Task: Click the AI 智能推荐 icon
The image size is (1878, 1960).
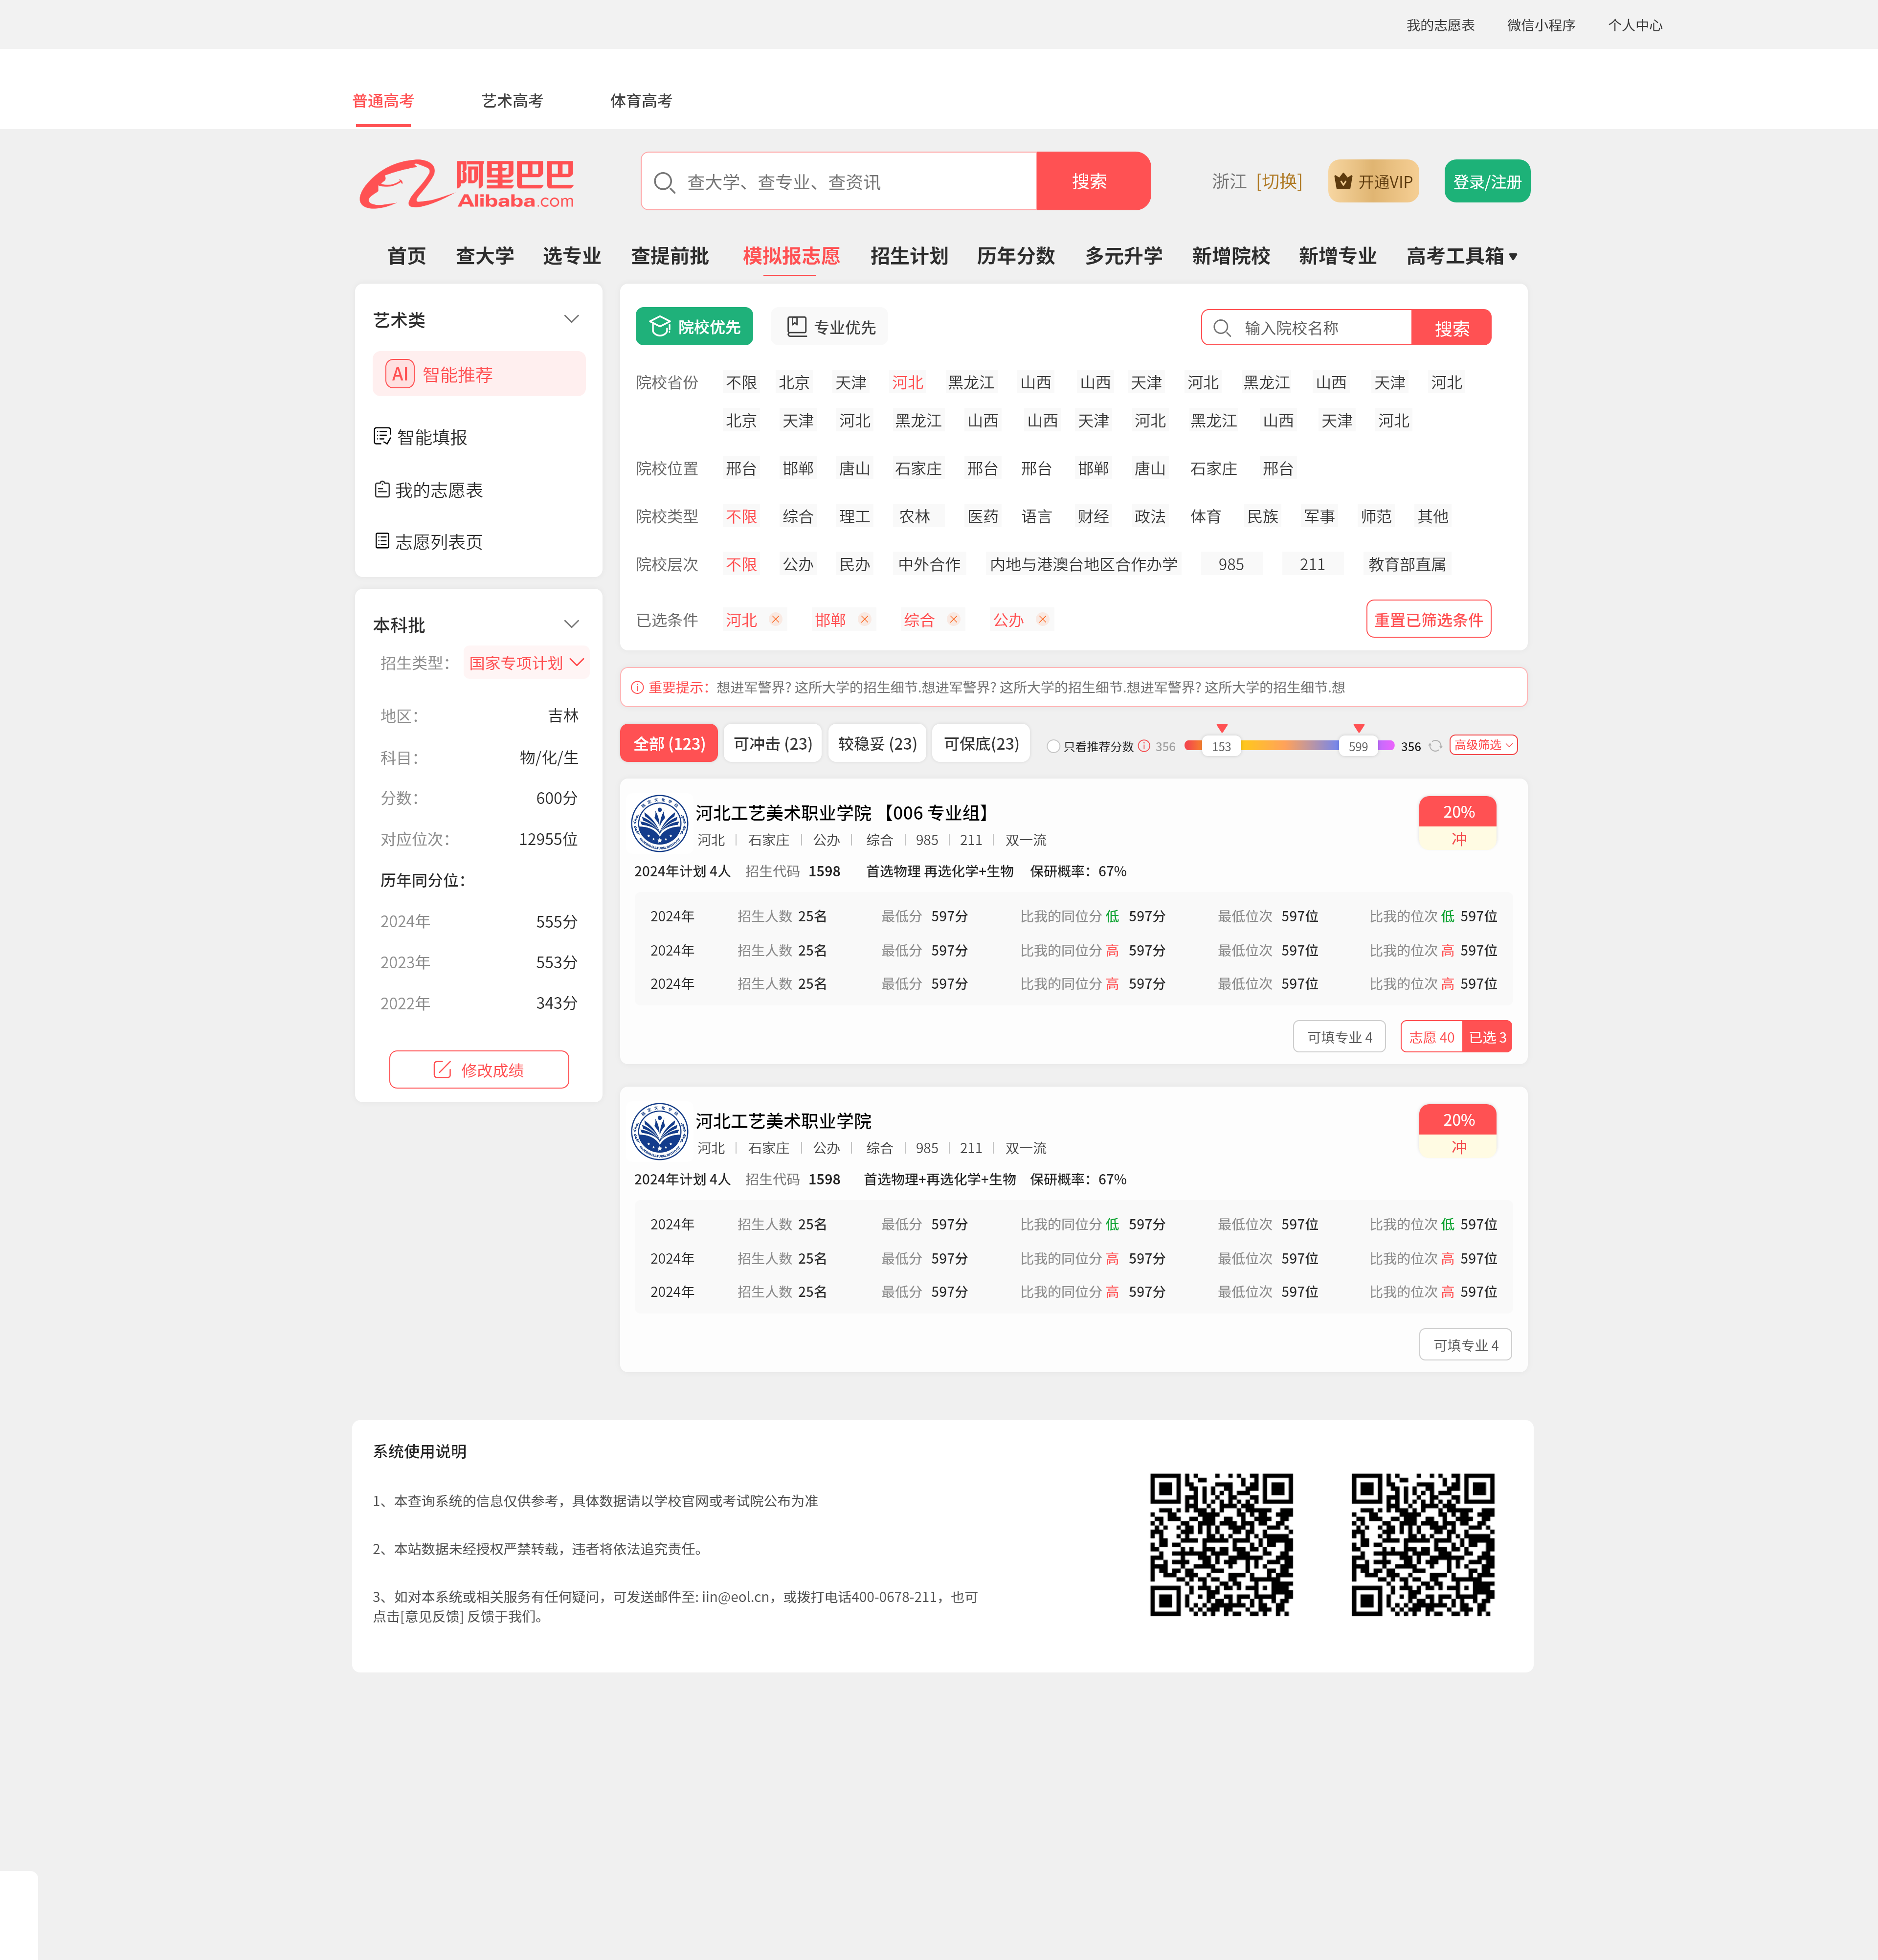Action: (400, 374)
